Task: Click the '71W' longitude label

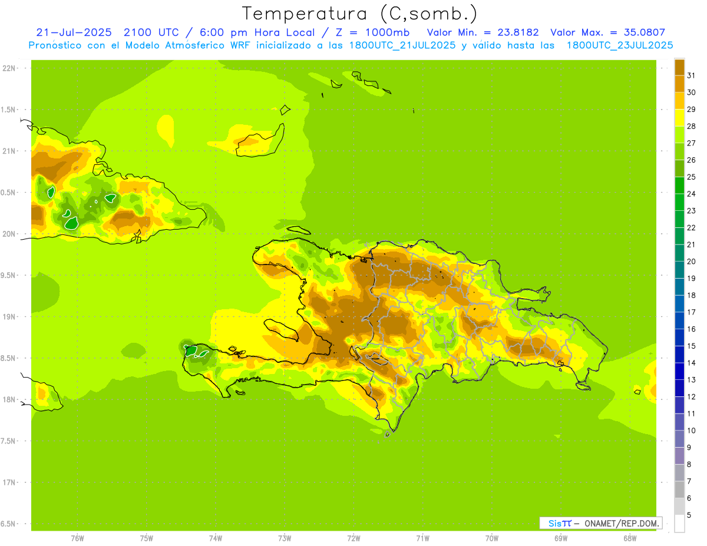Action: point(422,538)
